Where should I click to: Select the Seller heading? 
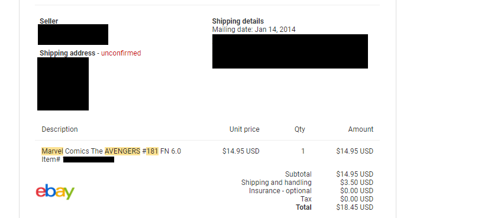click(x=49, y=21)
